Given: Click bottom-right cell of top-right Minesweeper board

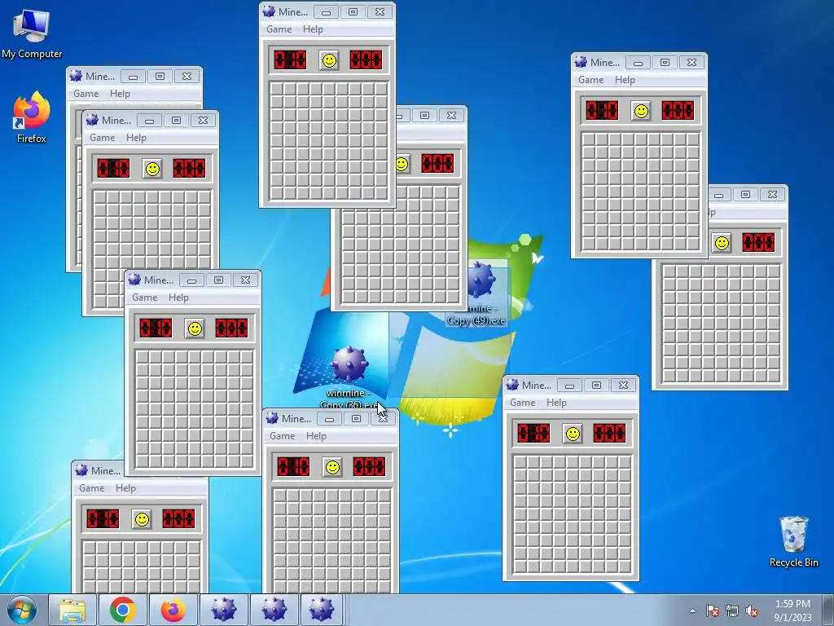Looking at the screenshot, I should coord(694,244).
